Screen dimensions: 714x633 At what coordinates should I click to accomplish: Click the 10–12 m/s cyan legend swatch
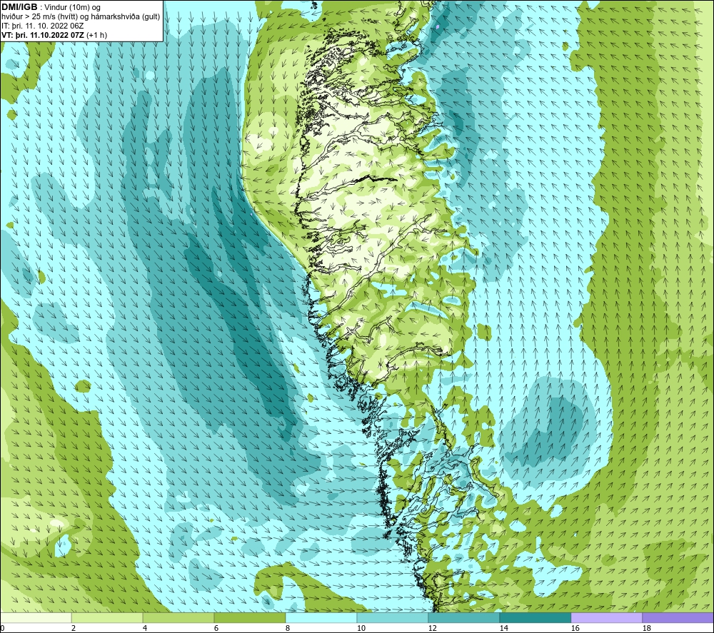pyautogui.click(x=393, y=618)
